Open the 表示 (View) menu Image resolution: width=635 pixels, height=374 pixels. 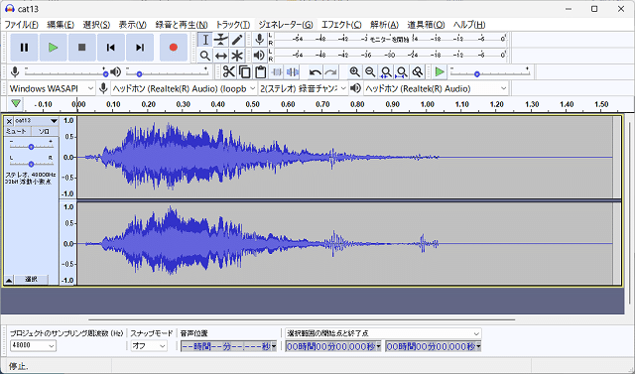click(x=132, y=24)
